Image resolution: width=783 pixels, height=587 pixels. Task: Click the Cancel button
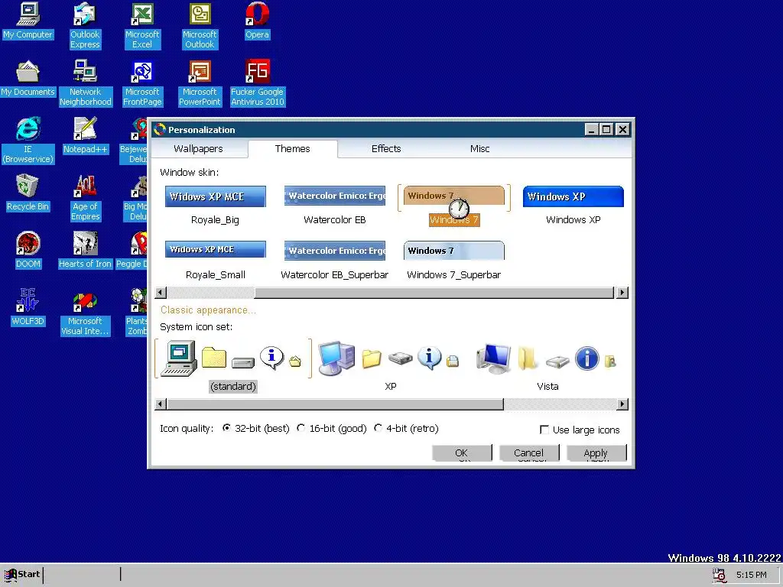pos(529,452)
